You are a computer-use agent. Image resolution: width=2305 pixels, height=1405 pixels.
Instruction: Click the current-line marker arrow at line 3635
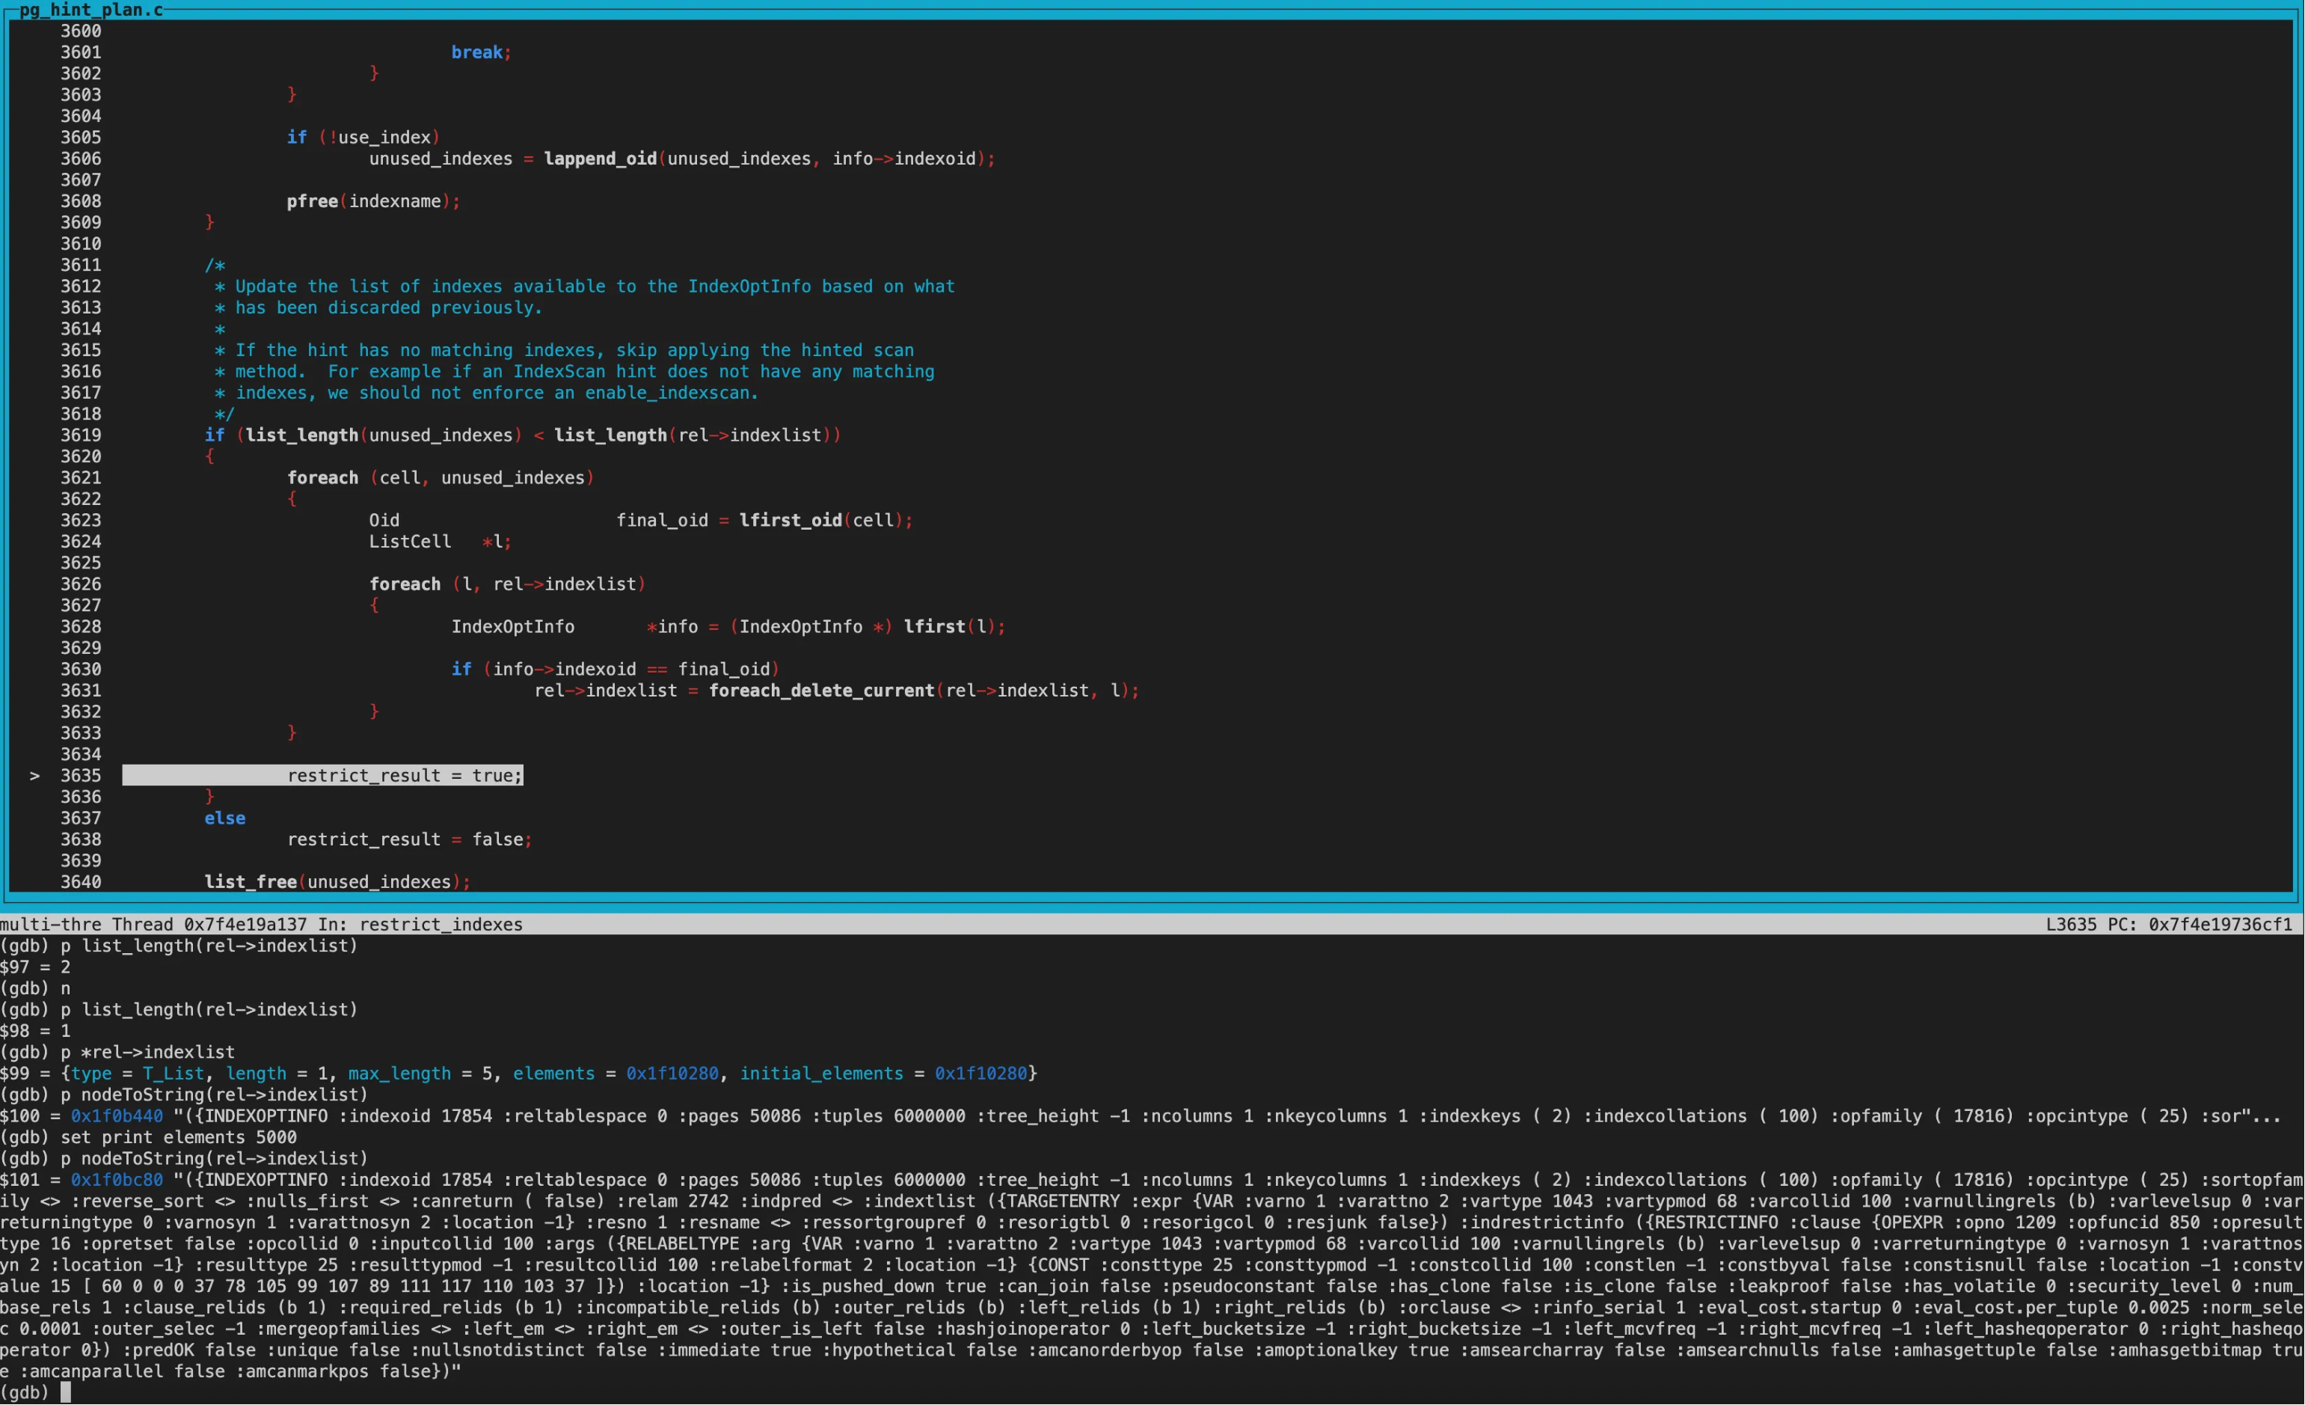[34, 776]
